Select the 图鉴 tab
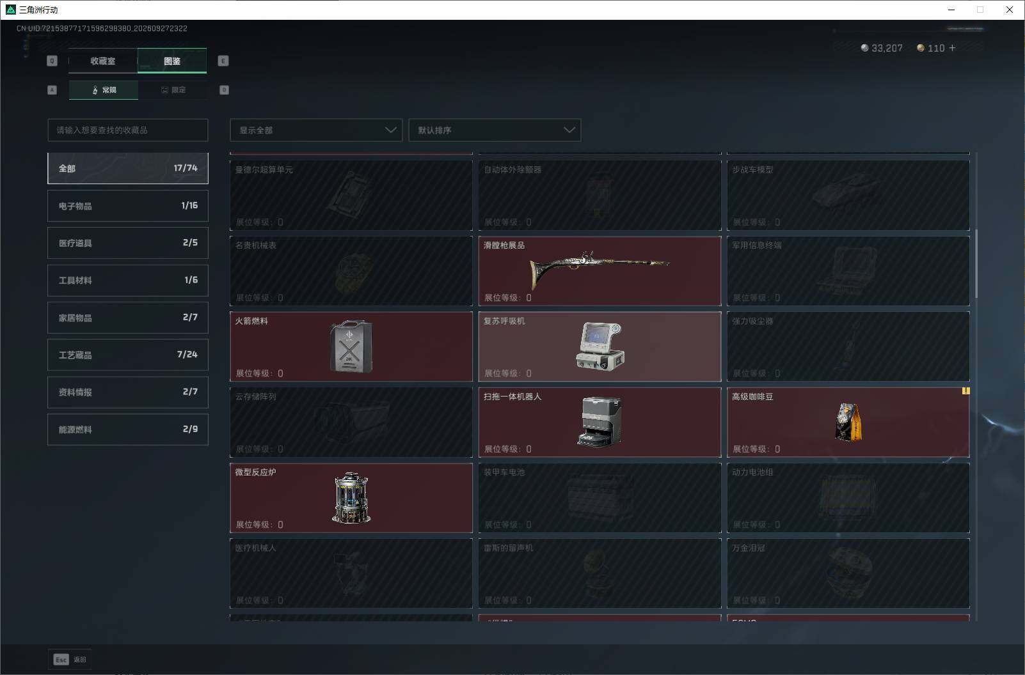The width and height of the screenshot is (1025, 675). 172,61
